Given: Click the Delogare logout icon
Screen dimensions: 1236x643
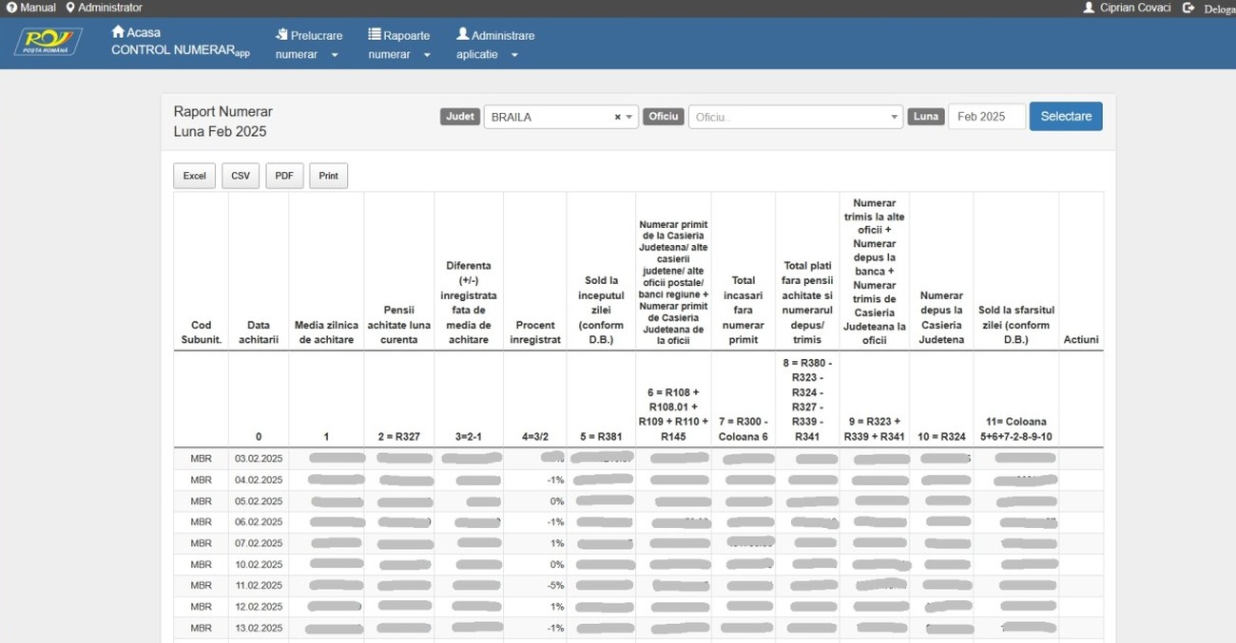Looking at the screenshot, I should click(1188, 8).
